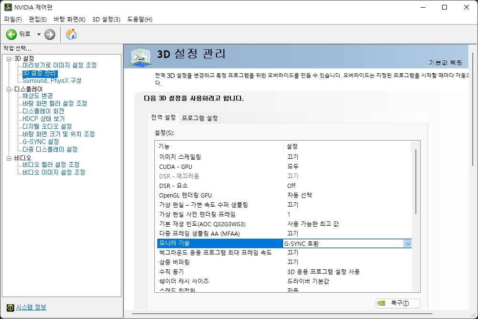Minimize the NVIDIA 제어판 window
This screenshot has height=319, width=478.
click(423, 7)
